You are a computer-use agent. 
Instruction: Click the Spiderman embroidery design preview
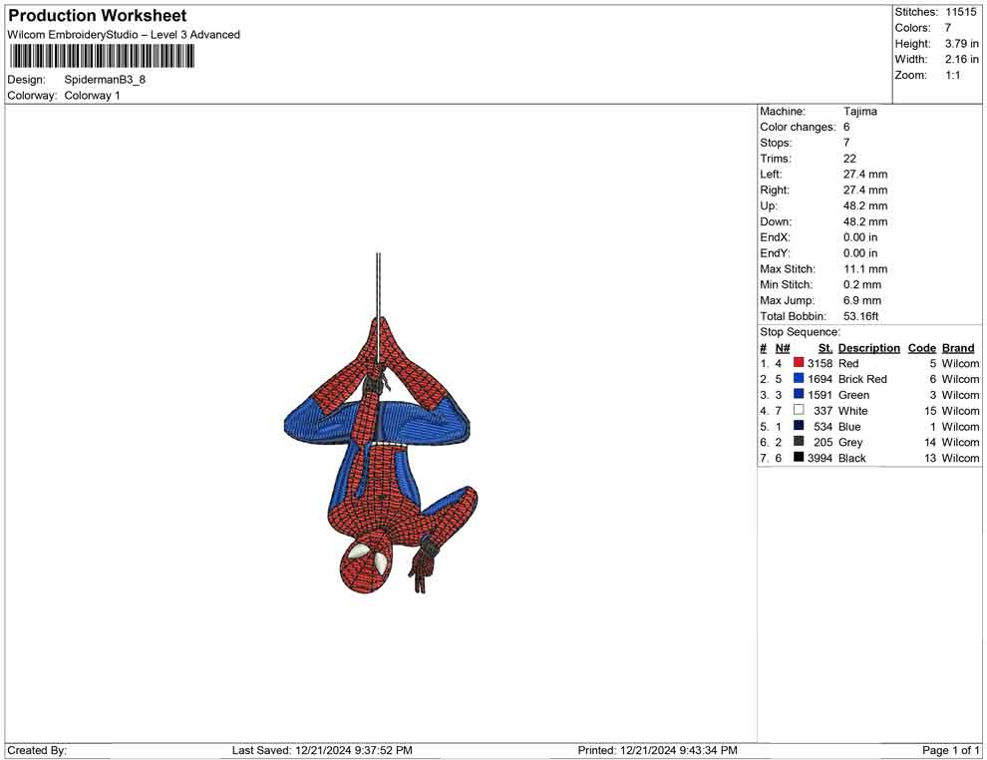[x=380, y=449]
